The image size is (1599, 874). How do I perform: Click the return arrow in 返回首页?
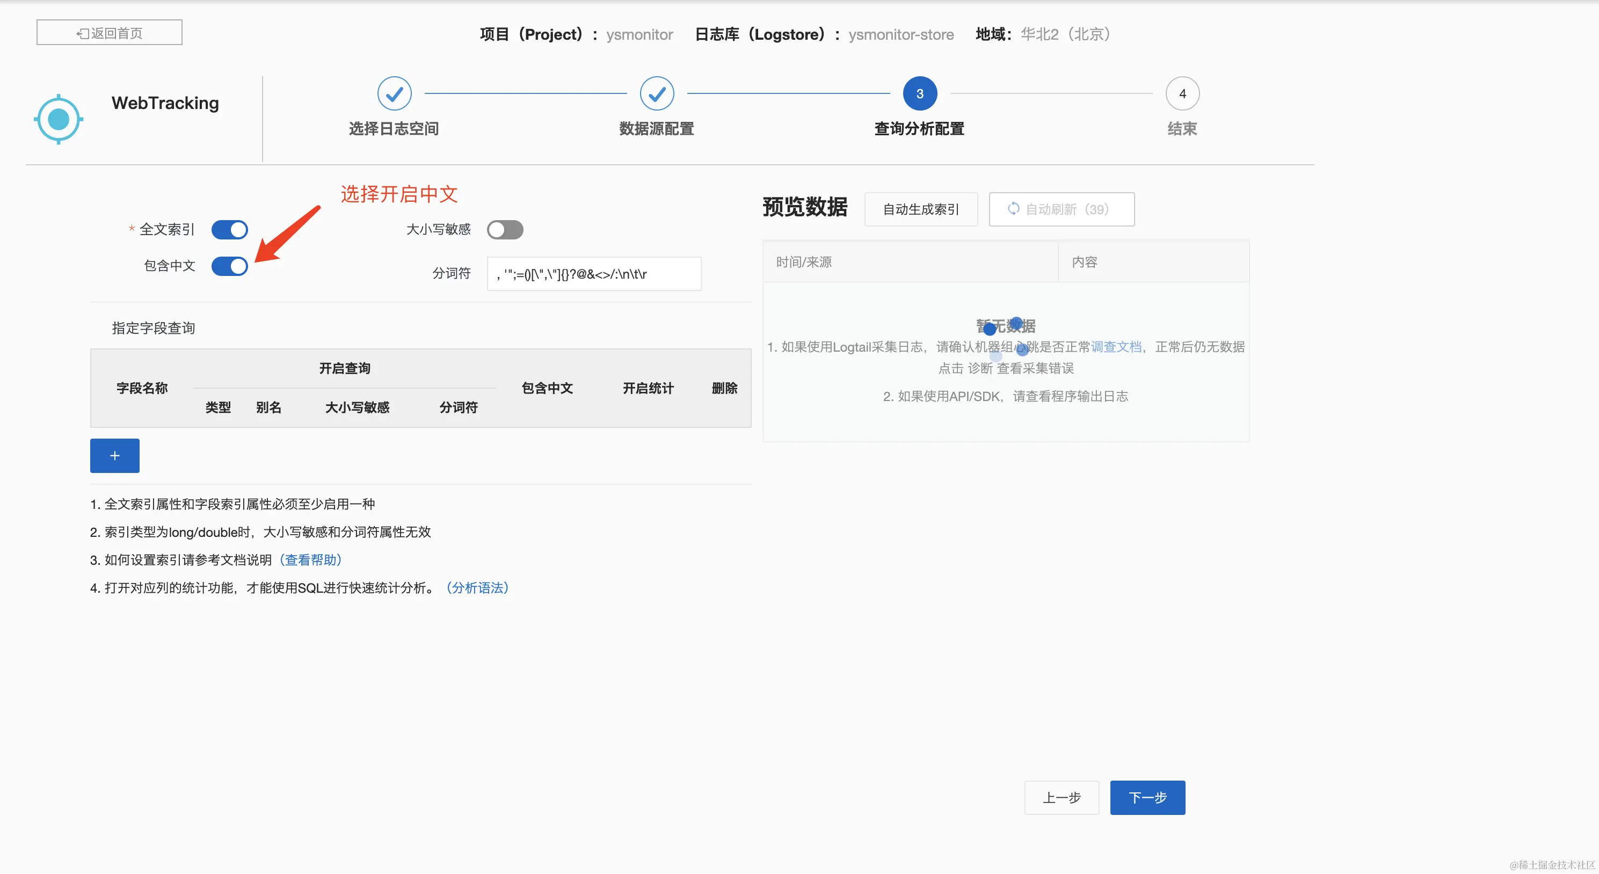point(83,33)
